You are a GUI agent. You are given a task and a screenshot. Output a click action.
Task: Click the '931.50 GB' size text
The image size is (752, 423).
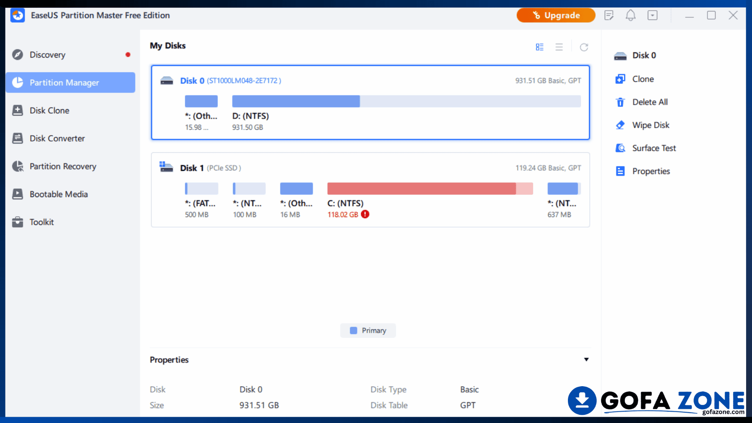click(248, 127)
